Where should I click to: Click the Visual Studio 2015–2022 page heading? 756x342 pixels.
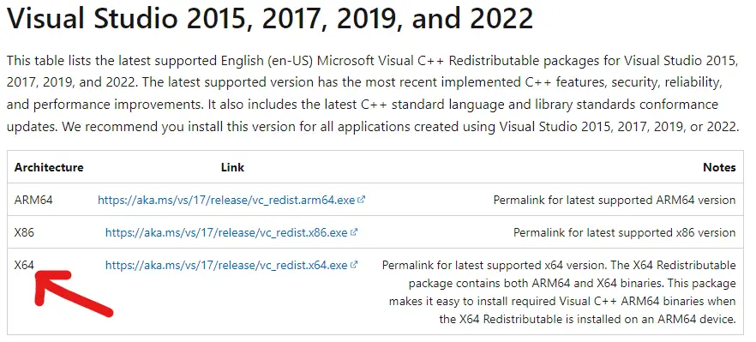[270, 18]
